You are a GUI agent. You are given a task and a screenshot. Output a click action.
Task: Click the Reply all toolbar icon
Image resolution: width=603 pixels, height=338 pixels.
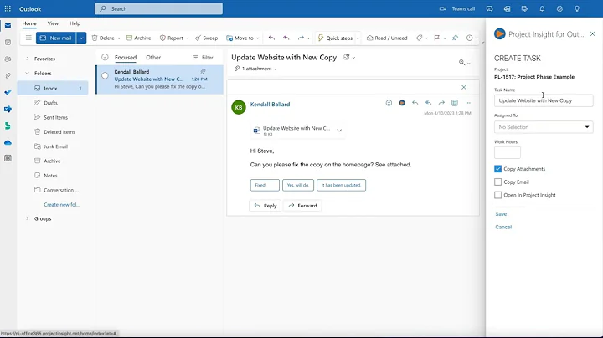(286, 38)
